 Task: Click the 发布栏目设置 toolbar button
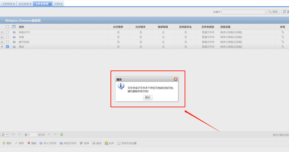tap(127, 143)
